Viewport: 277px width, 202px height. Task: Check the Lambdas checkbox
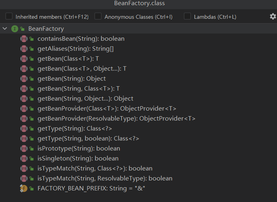(187, 16)
